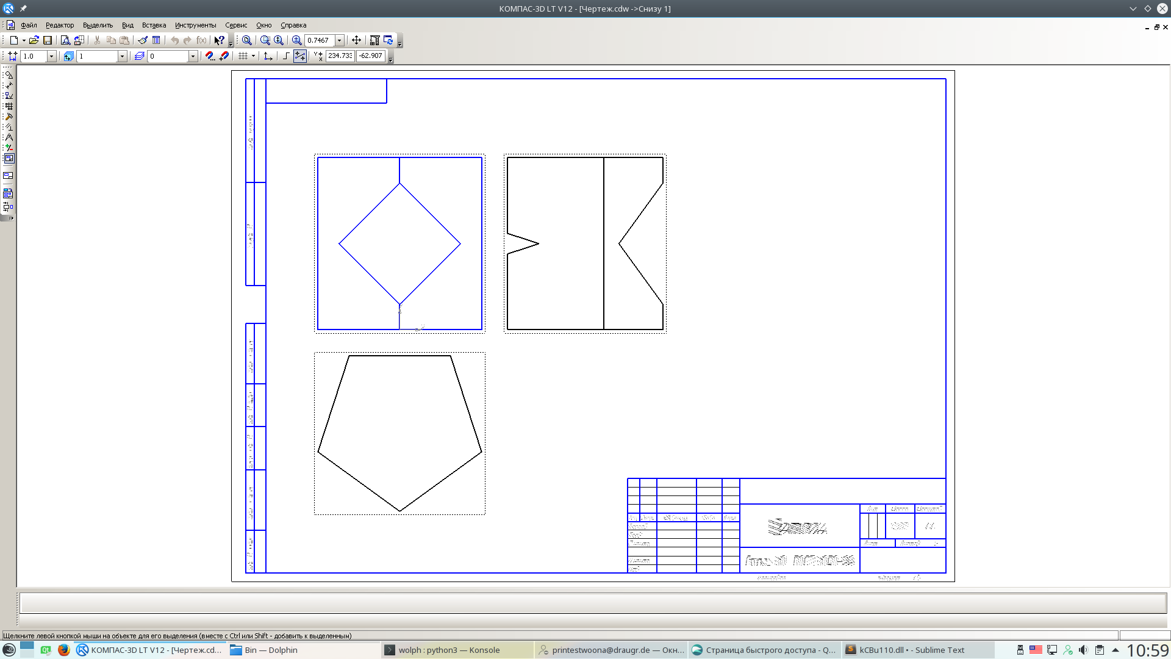Screen dimensions: 1171x659
Task: Click the zoom scale value field
Action: [x=320, y=40]
